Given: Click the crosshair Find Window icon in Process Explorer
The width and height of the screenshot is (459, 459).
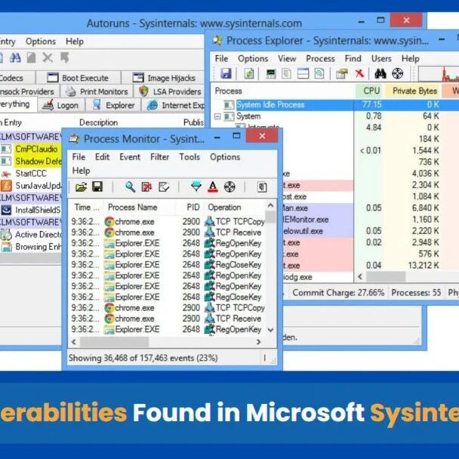Looking at the screenshot, I should tap(397, 73).
